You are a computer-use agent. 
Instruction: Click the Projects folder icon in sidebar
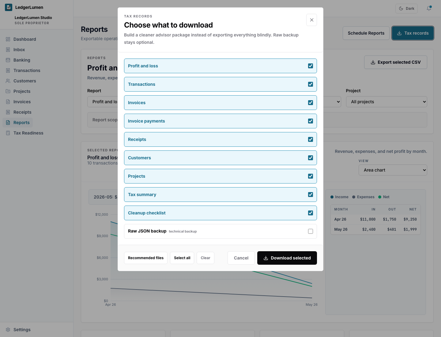[8, 91]
